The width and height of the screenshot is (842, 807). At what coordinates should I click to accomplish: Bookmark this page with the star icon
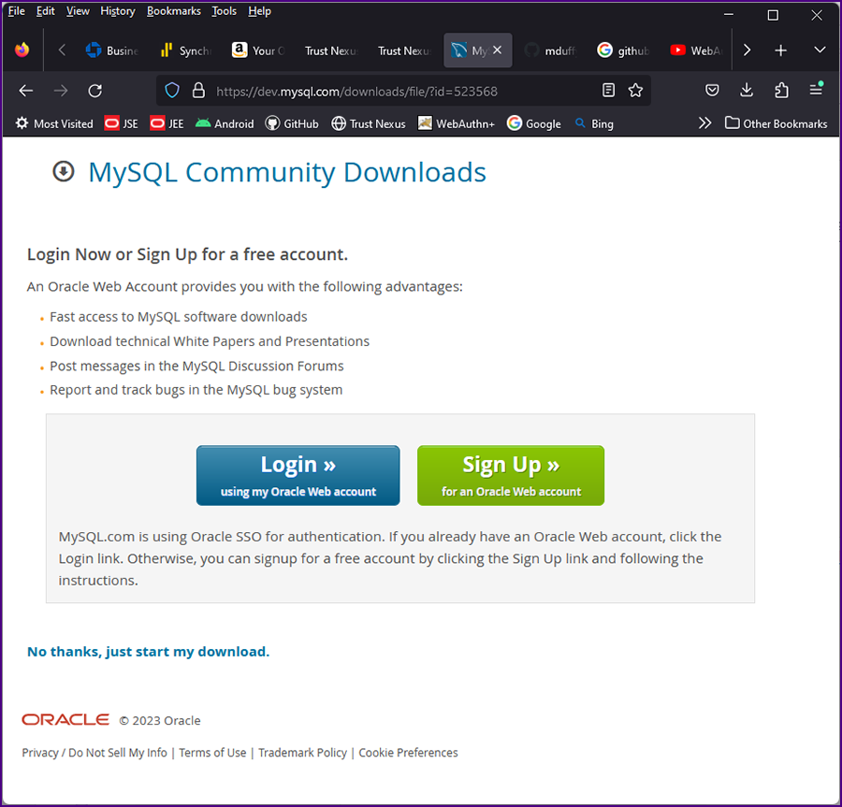point(635,90)
